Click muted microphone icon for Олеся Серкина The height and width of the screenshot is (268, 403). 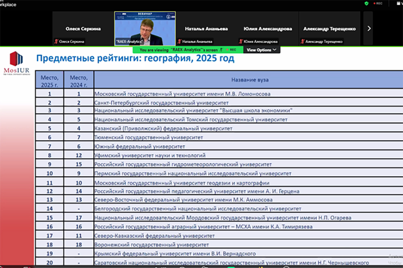click(x=56, y=41)
